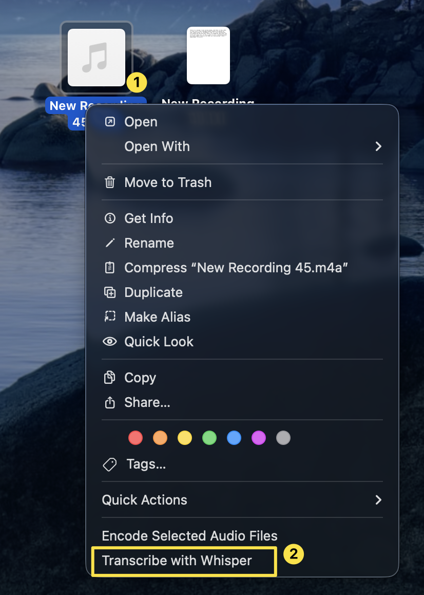424x595 pixels.
Task: Open the text document thumbnail on desktop
Action: click(208, 55)
